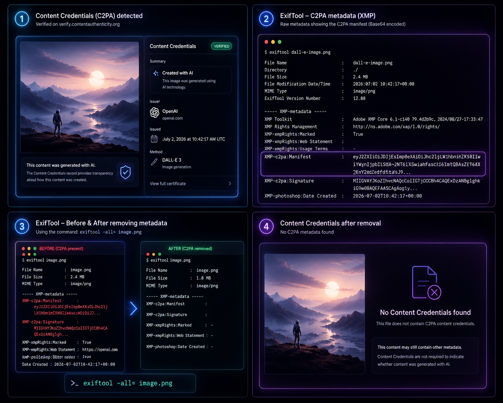Click the "$ exiftool dall-e-image.png" command line
The width and height of the screenshot is (503, 403).
tap(297, 52)
